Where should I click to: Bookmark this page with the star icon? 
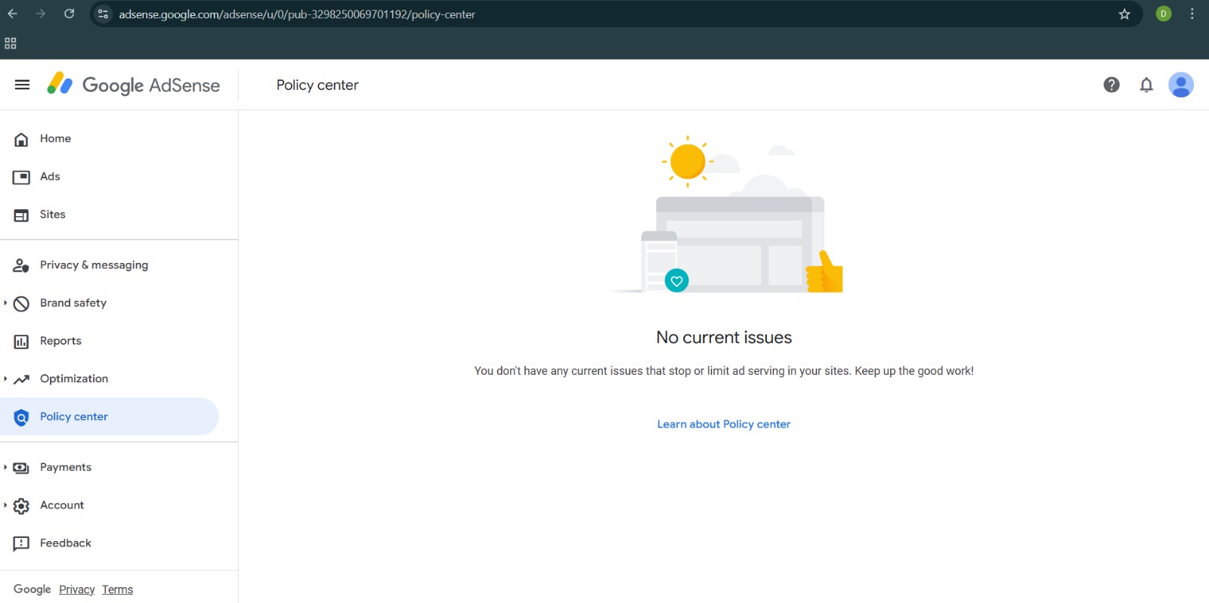[x=1124, y=14]
